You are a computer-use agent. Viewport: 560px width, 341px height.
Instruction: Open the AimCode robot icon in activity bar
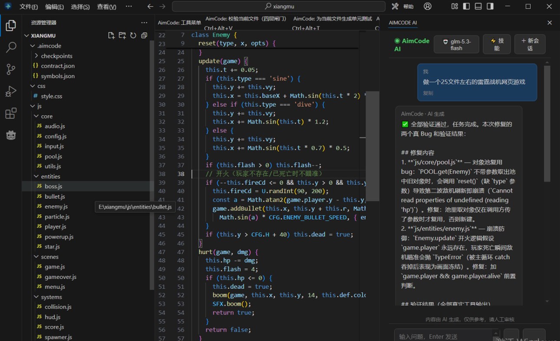click(11, 135)
